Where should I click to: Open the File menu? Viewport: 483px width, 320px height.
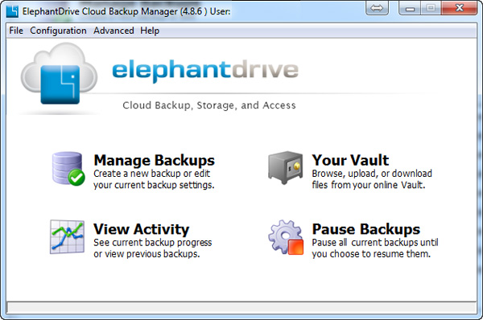pos(16,31)
